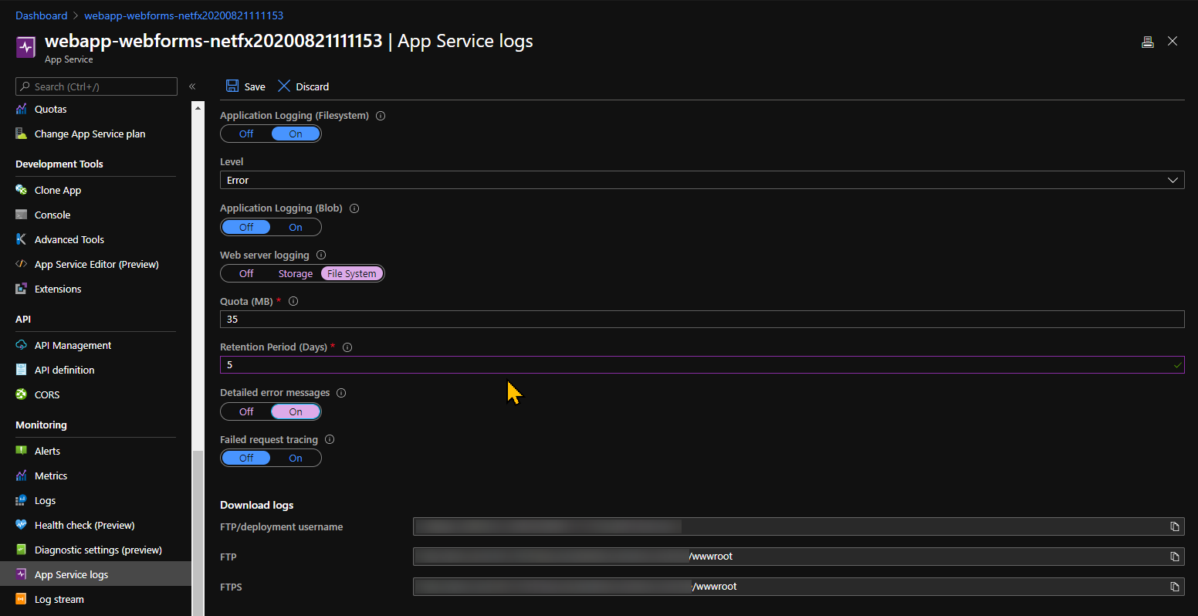The width and height of the screenshot is (1198, 616).
Task: Click the Health check heart icon
Action: [21, 525]
